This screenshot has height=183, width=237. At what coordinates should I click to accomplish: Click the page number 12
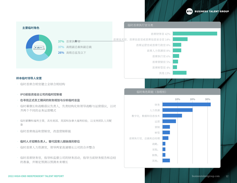[x=227, y=176]
